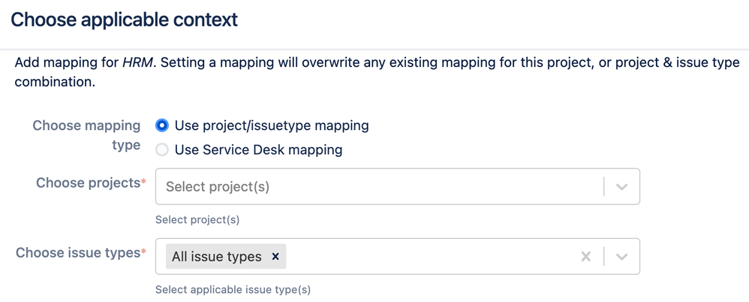Click the Choose projects field label

click(x=88, y=183)
